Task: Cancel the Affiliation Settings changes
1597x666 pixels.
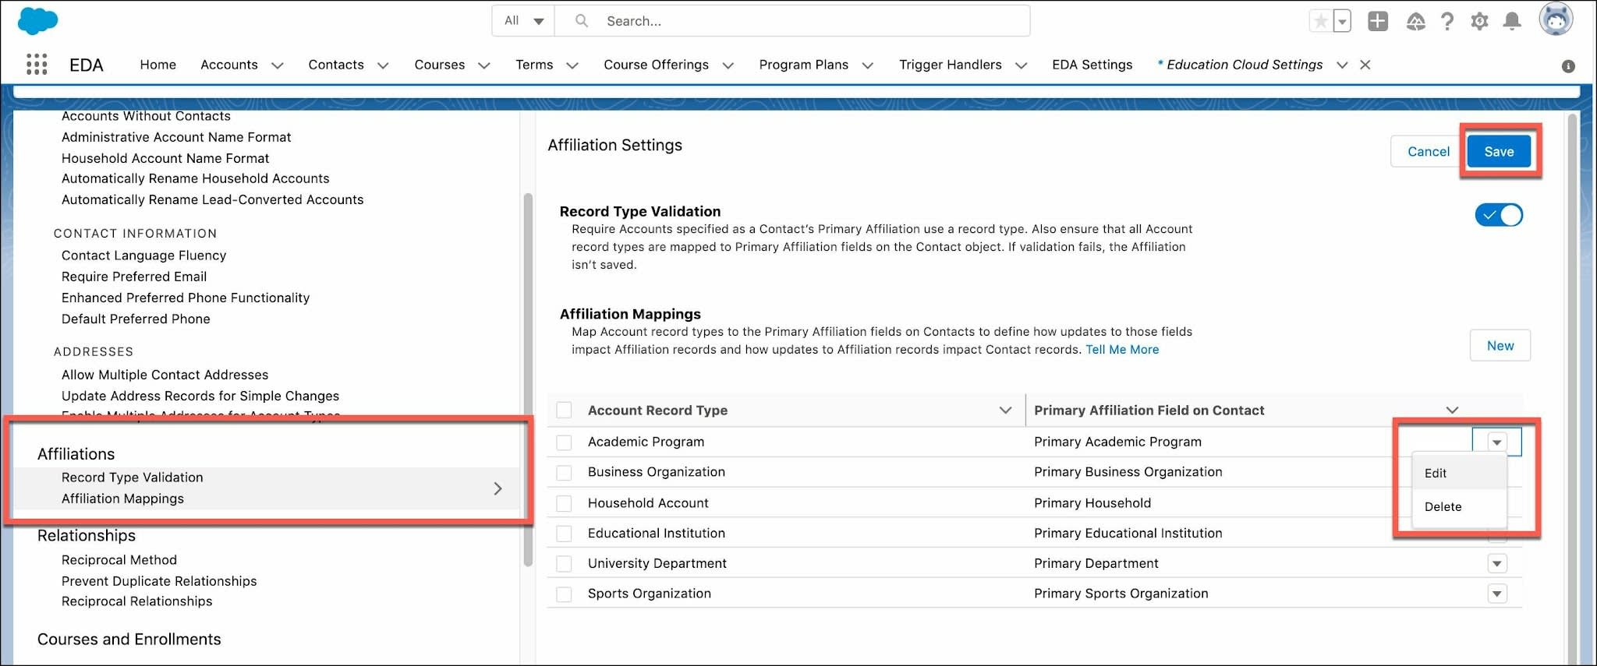Action: (1429, 152)
